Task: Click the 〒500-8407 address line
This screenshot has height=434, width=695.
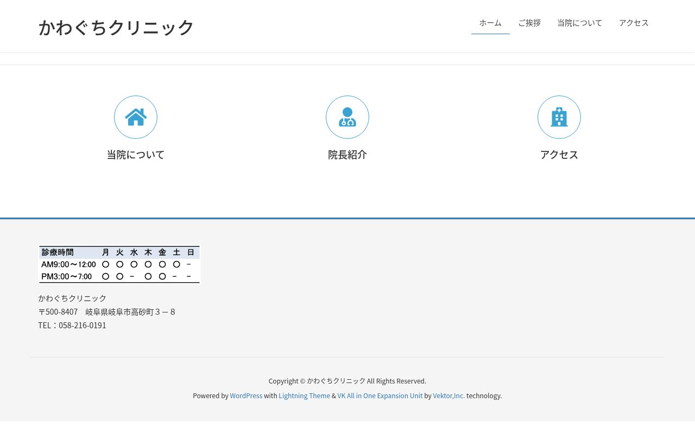Action: tap(107, 311)
